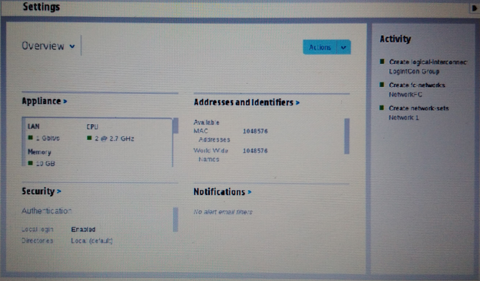Image resolution: width=480 pixels, height=281 pixels.
Task: Click the Addresses and Identifiers panel scrollbar
Action: click(346, 135)
